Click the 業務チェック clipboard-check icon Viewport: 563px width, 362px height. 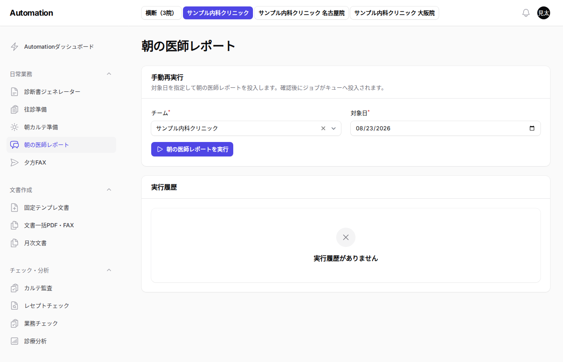coord(14,323)
